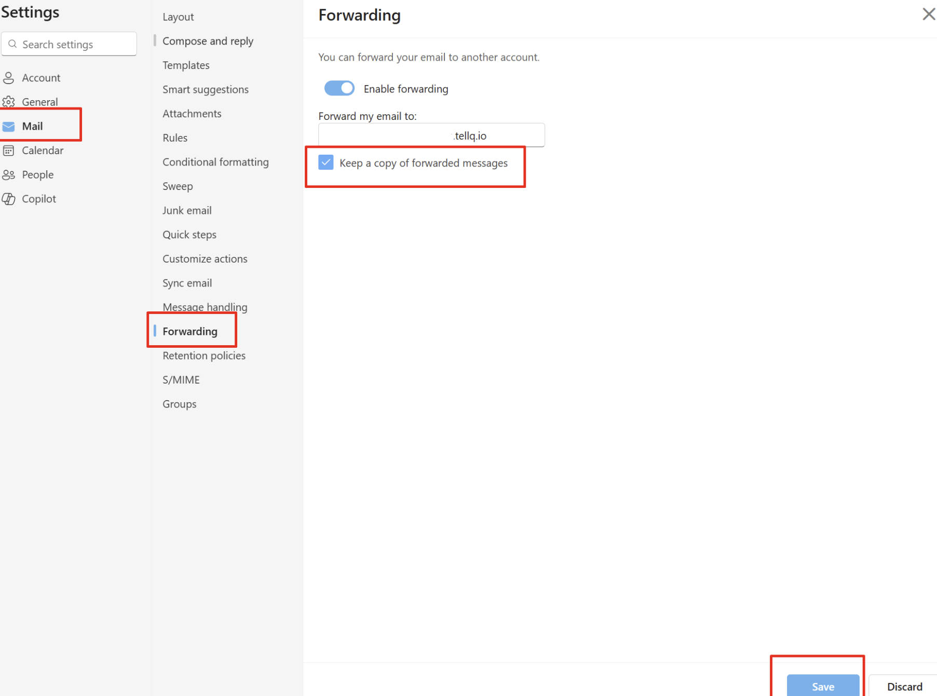Image resolution: width=937 pixels, height=696 pixels.
Task: Click the Account person icon
Action: coord(9,78)
